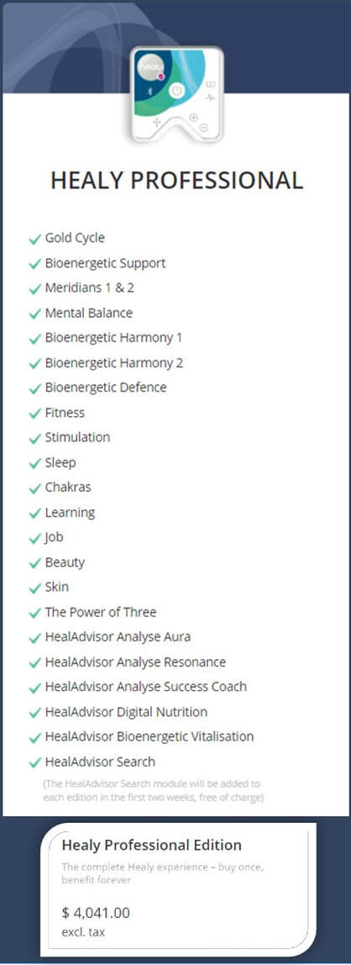Click the minus button on Healy device
Screen dimensions: 351x965
coord(203,128)
